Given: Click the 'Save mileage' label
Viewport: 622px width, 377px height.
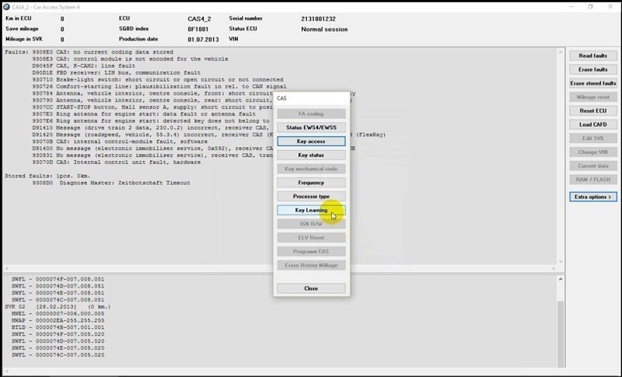Looking at the screenshot, I should 22,29.
